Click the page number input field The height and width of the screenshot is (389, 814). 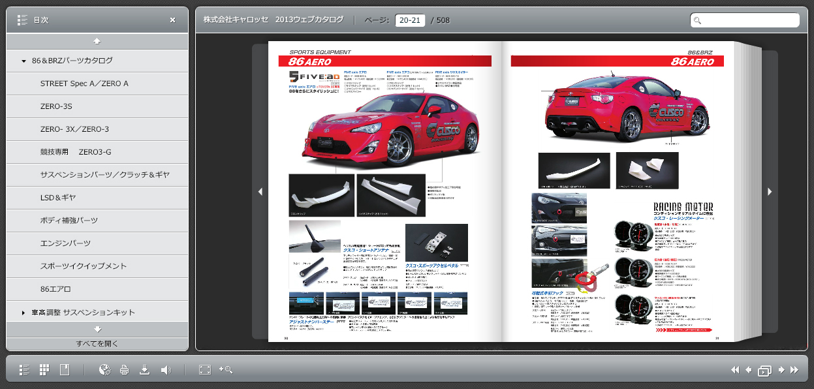tap(410, 20)
